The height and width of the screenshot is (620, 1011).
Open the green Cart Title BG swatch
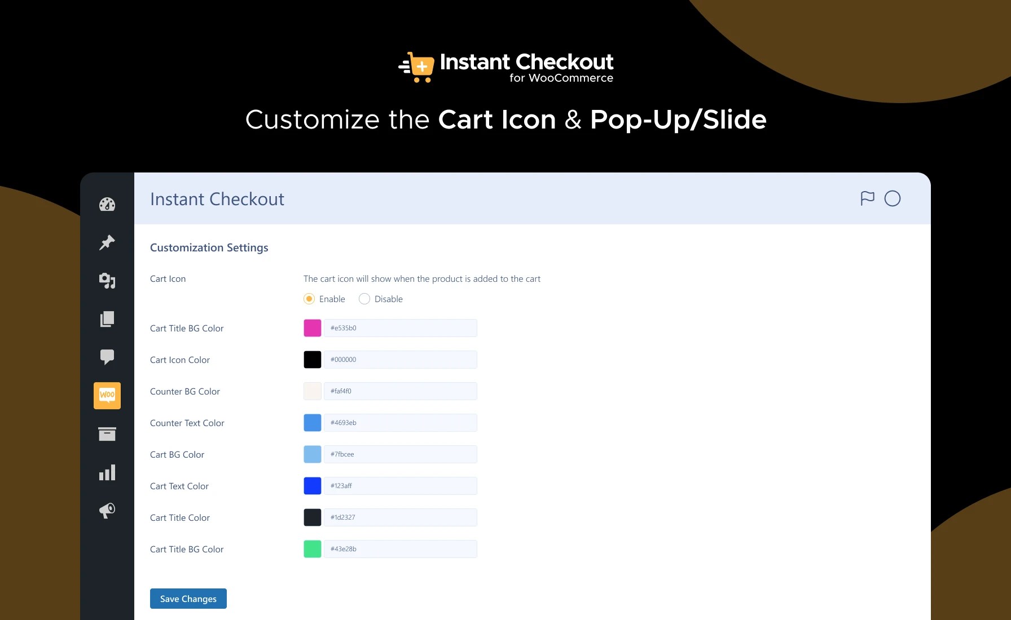pyautogui.click(x=313, y=549)
